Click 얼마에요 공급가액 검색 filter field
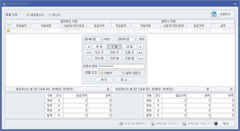The height and width of the screenshot is (131, 240). 99,30
